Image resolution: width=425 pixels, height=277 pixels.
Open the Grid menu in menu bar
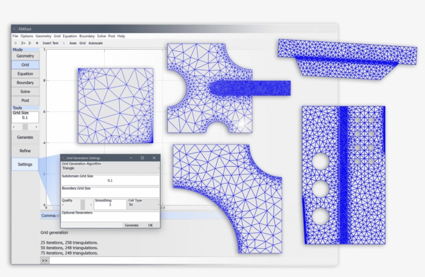pos(57,36)
